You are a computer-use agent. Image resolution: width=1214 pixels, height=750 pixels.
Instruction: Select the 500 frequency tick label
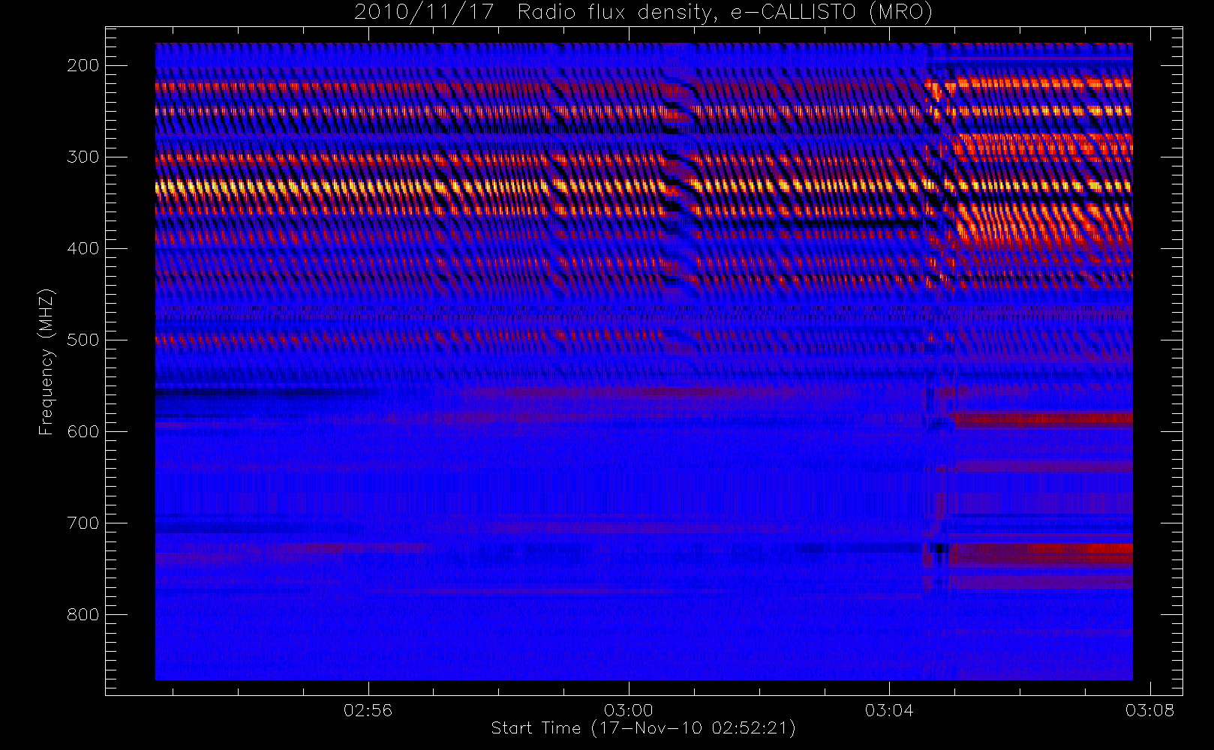click(x=83, y=340)
